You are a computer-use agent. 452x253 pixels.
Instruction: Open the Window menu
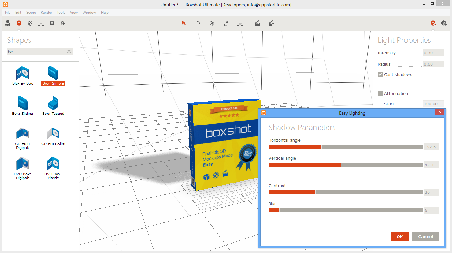(x=89, y=13)
